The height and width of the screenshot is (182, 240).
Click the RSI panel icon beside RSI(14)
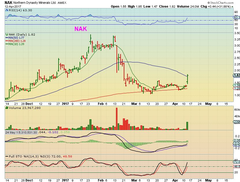(x=7, y=10)
